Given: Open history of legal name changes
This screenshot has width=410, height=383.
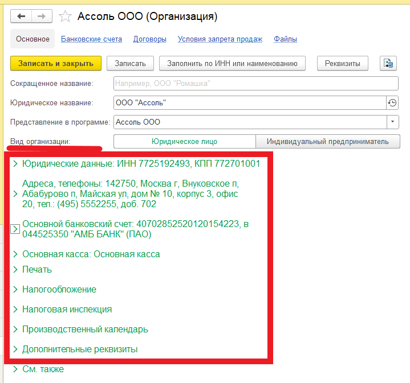Looking at the screenshot, I should click(392, 103).
